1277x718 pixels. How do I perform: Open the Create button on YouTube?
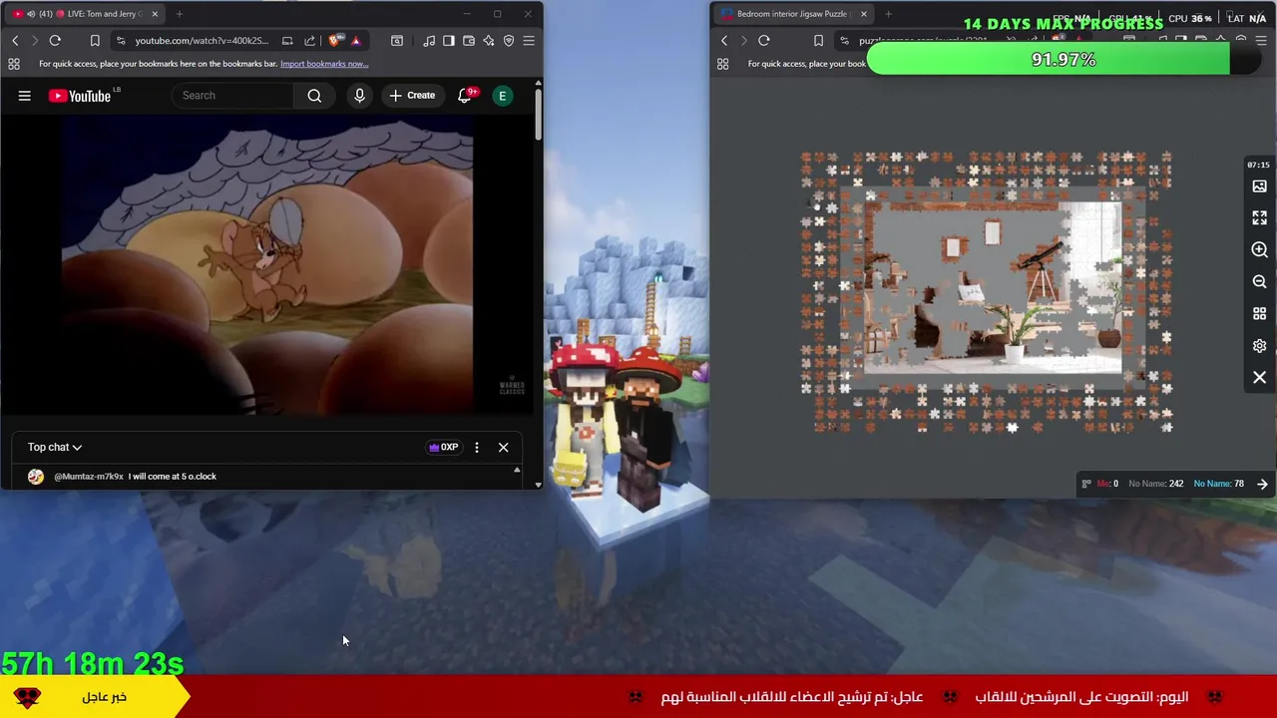pos(412,96)
